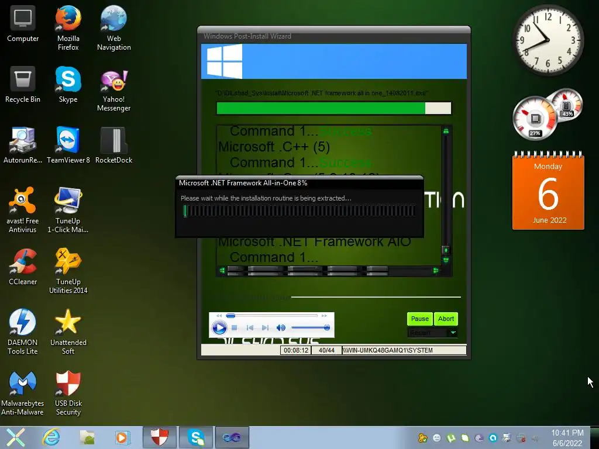Viewport: 599px width, 449px height.
Task: Open TuneUp 1-Click Maintenance shortcut
Action: coord(68,210)
